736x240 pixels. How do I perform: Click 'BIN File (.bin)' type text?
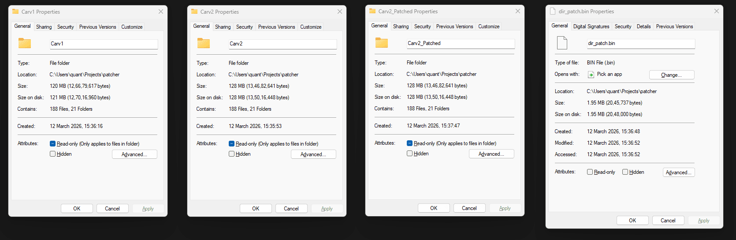601,63
